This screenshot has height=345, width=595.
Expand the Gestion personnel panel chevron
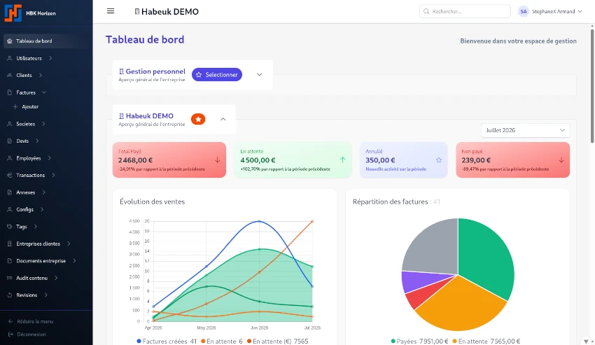click(260, 75)
